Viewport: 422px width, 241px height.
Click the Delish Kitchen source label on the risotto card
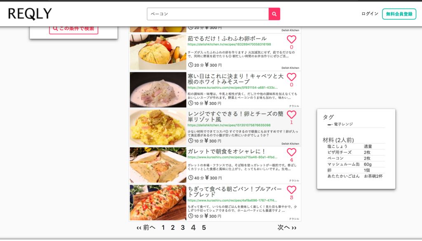click(x=290, y=144)
